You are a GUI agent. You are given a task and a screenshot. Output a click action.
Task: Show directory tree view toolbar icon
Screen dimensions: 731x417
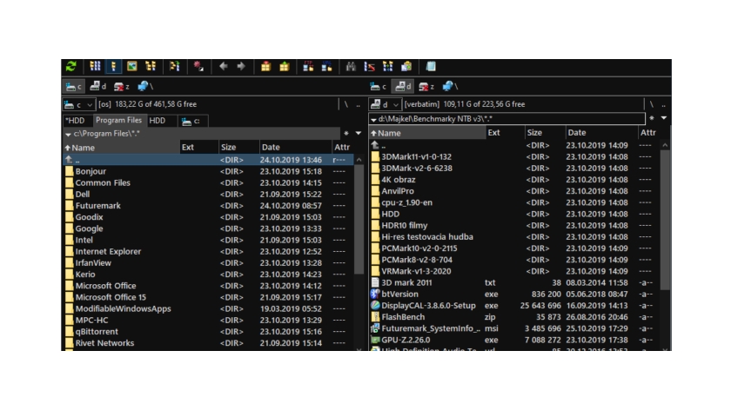coord(151,67)
